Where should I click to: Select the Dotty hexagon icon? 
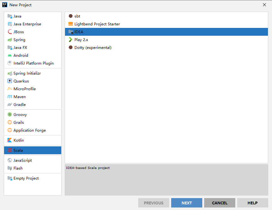(71, 47)
